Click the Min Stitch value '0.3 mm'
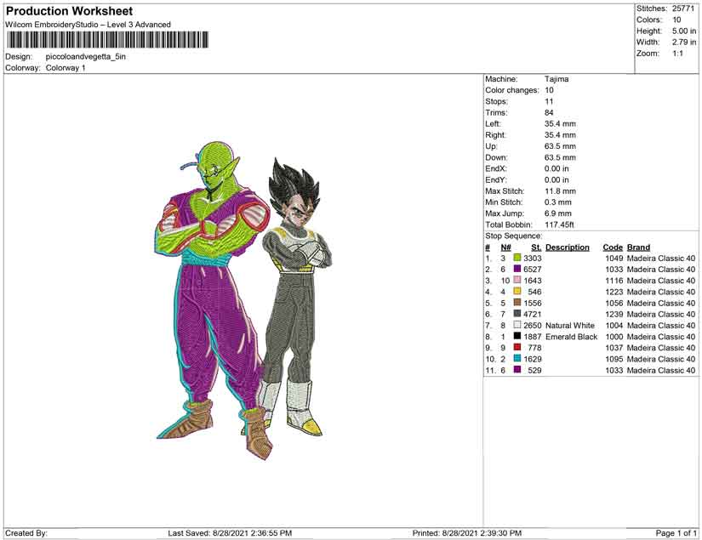 558,202
